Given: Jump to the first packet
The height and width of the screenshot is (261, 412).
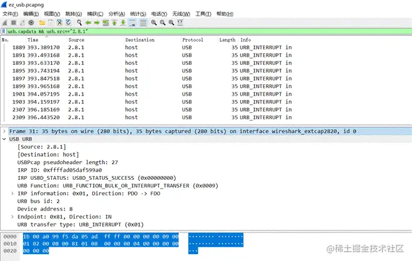Looking at the screenshot, I should (114, 23).
